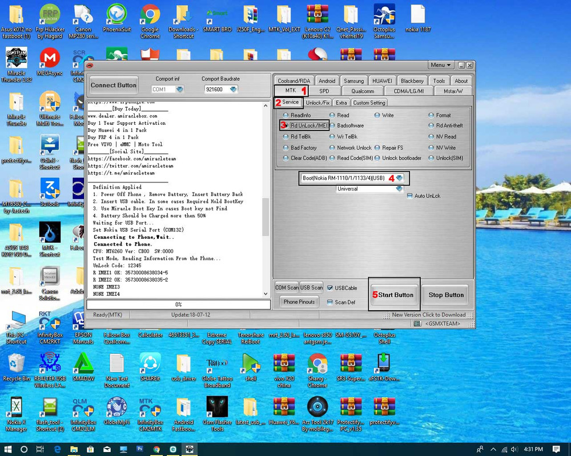Enable the Auto UnLck checkbox

pos(409,196)
